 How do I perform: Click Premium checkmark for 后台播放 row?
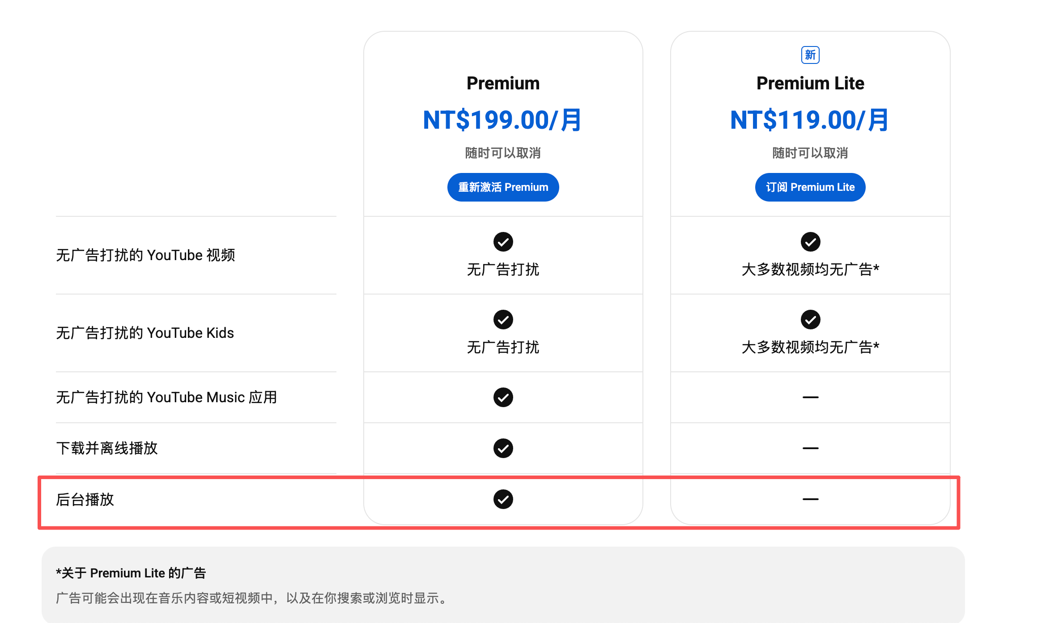[x=503, y=499]
